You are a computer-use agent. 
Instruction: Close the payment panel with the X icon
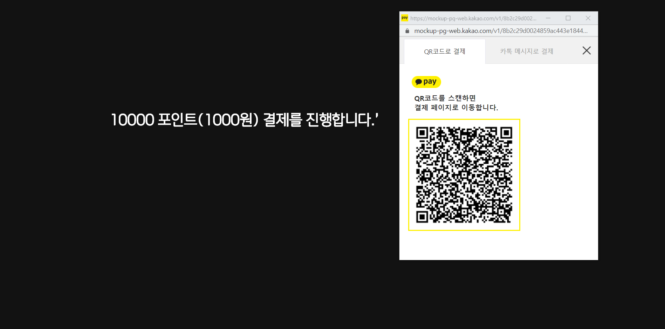(x=587, y=50)
